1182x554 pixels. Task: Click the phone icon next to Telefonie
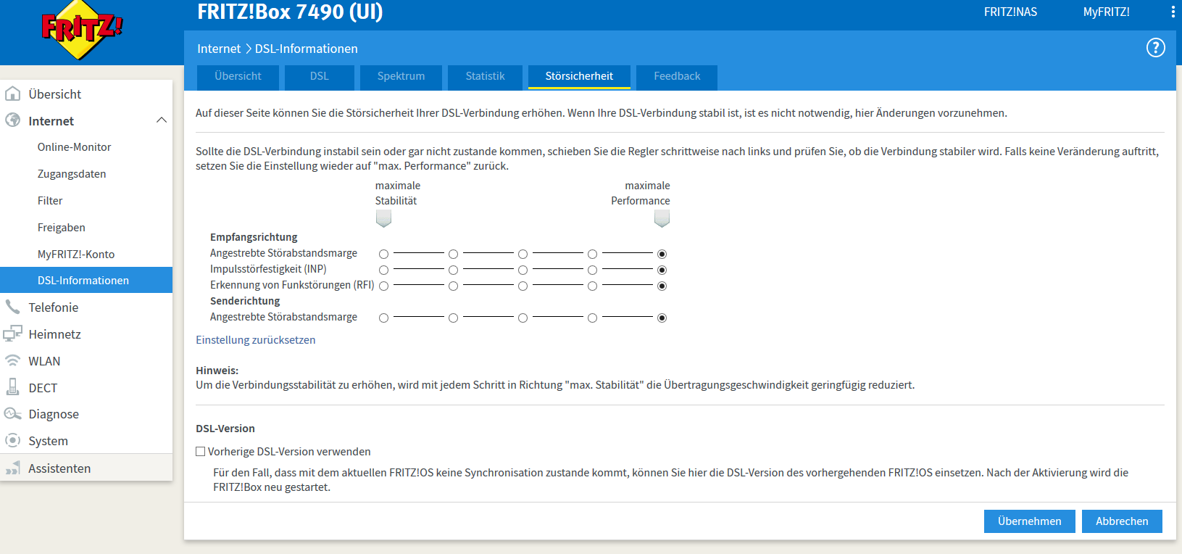pyautogui.click(x=12, y=307)
